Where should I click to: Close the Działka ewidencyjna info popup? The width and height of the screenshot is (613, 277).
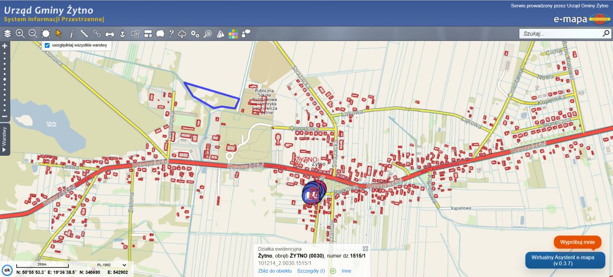click(x=365, y=249)
